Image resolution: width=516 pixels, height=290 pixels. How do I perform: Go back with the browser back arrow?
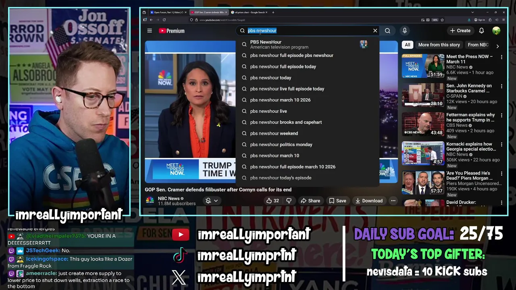click(151, 20)
